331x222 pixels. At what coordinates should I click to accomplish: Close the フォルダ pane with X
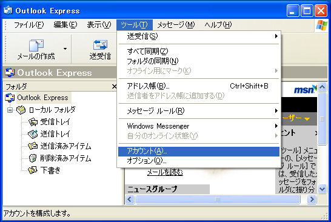[114, 86]
